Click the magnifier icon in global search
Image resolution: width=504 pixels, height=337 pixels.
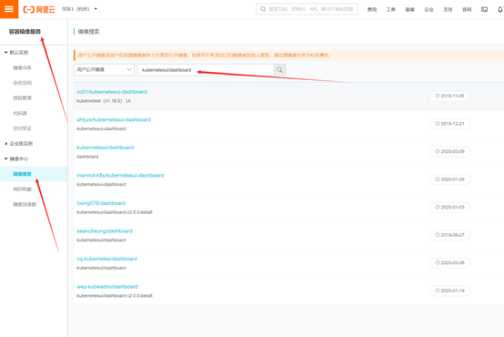263,9
